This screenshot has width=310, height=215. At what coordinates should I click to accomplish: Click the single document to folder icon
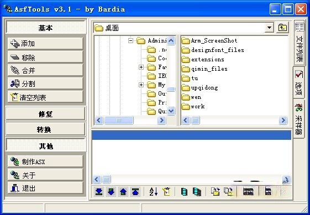point(216,191)
